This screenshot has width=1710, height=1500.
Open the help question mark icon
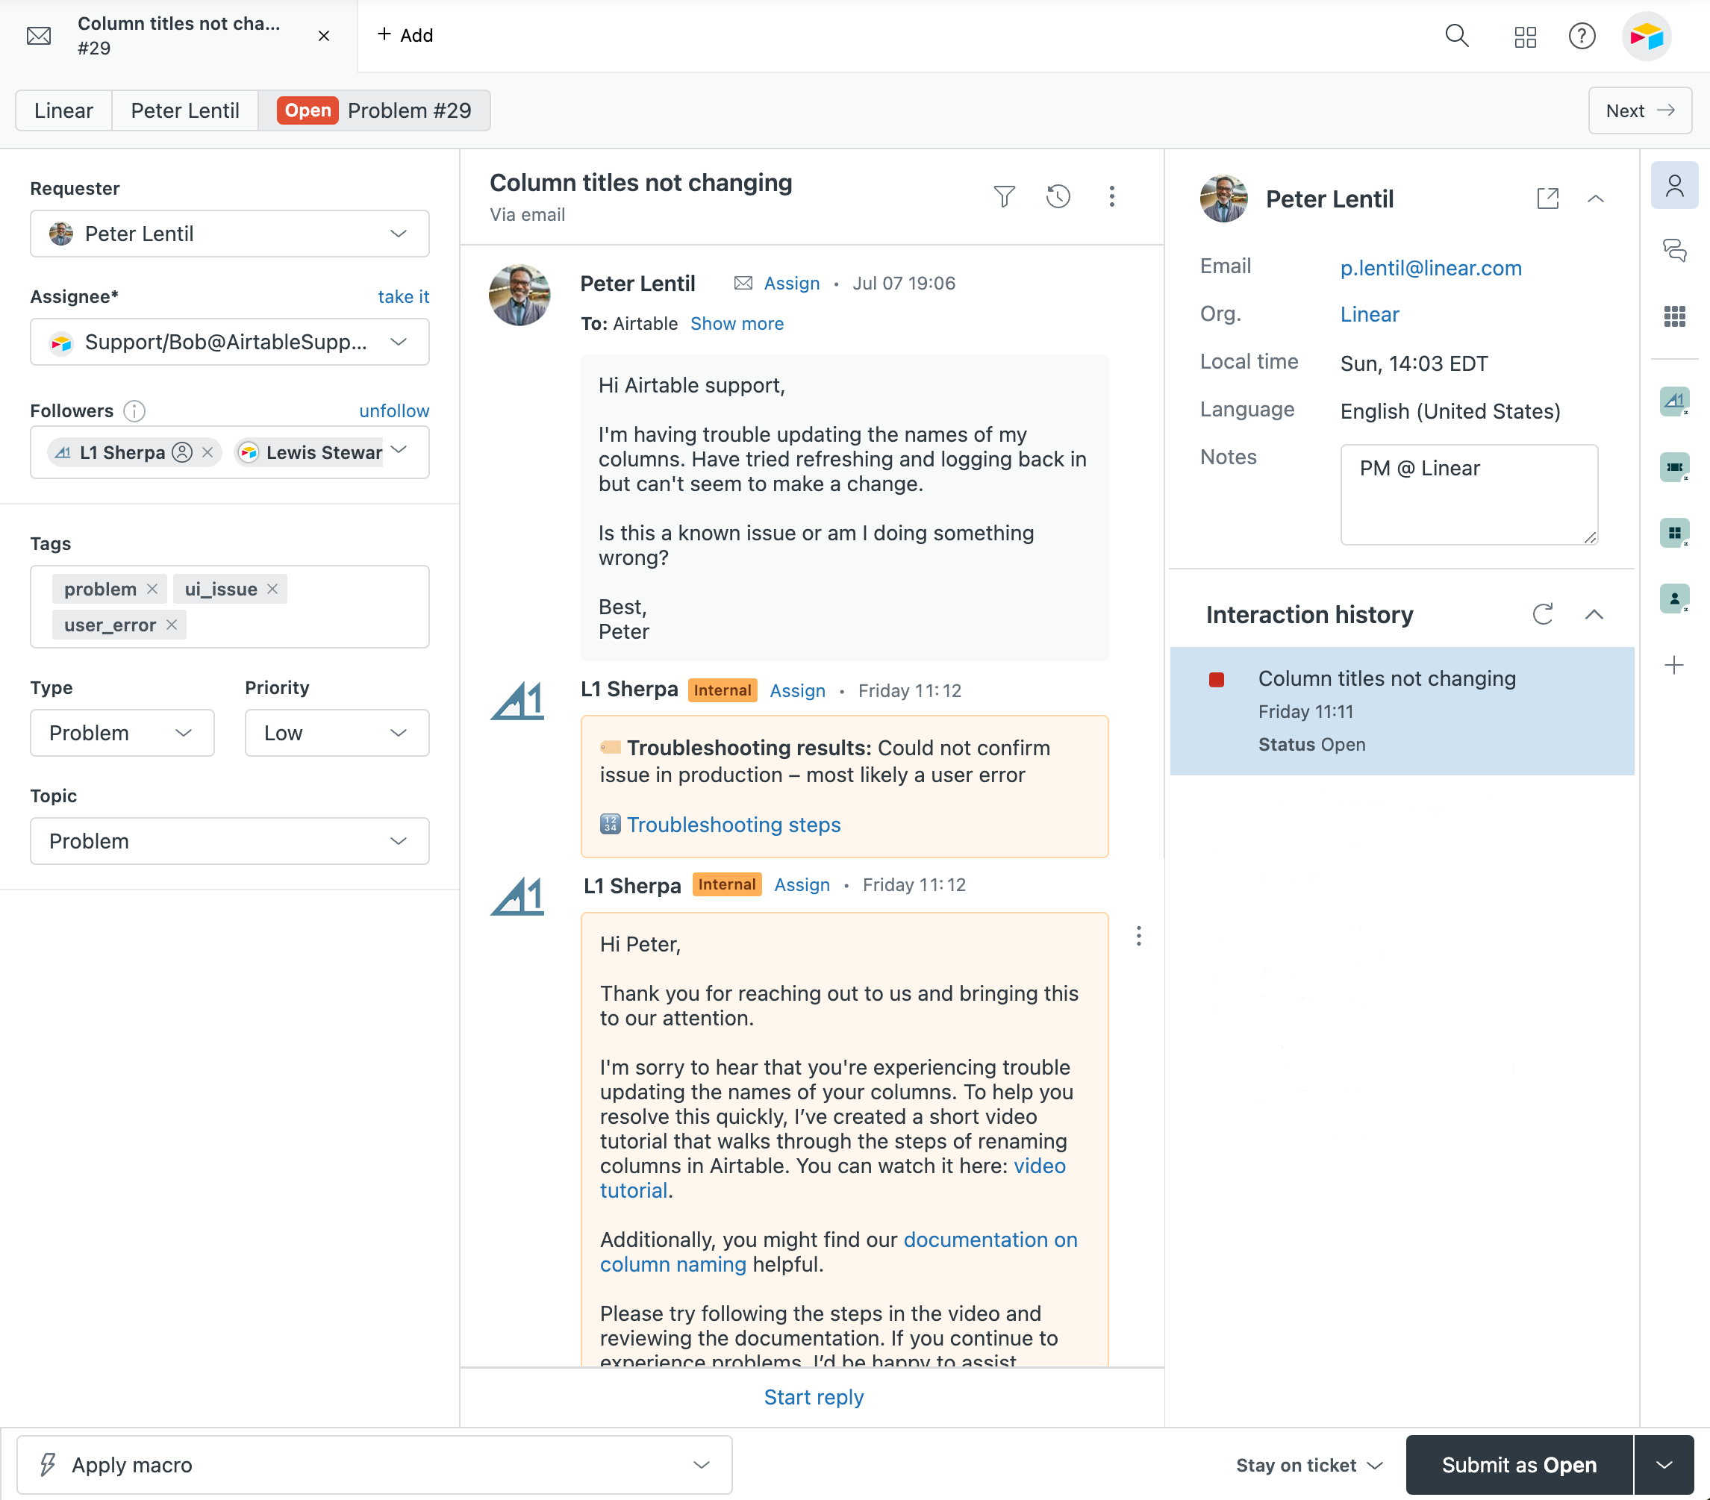[1582, 36]
